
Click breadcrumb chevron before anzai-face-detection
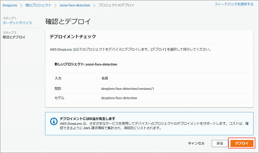click(56, 5)
